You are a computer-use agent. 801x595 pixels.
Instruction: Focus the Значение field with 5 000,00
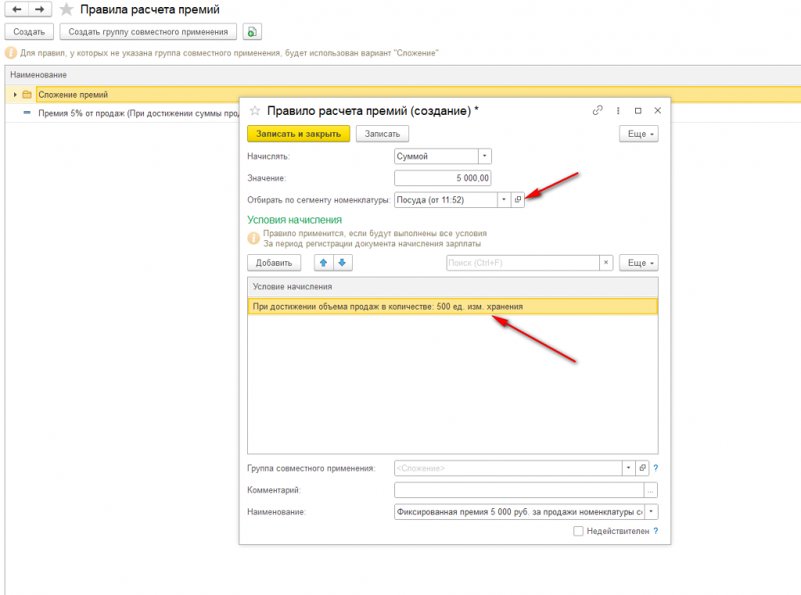point(443,177)
